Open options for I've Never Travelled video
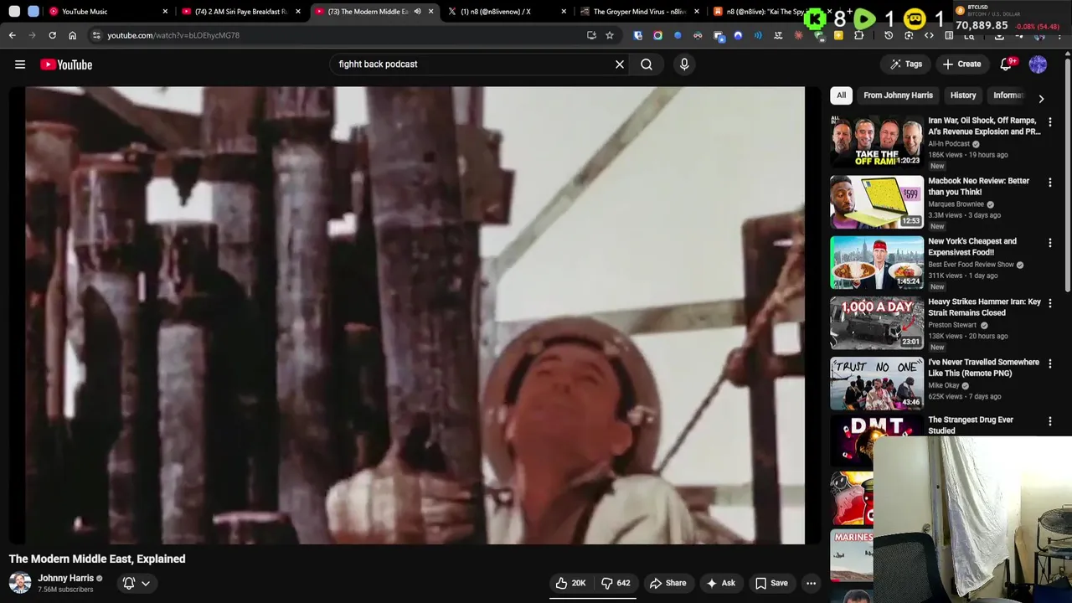The height and width of the screenshot is (603, 1072). [1050, 363]
